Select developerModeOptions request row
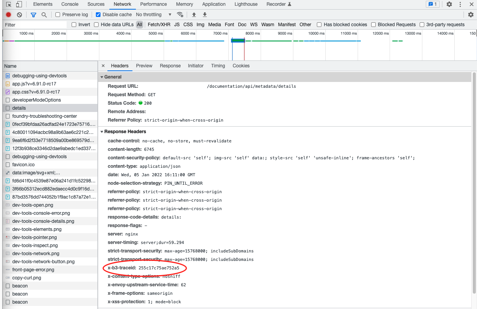Viewport: 477px width, 309px height. pos(50,100)
